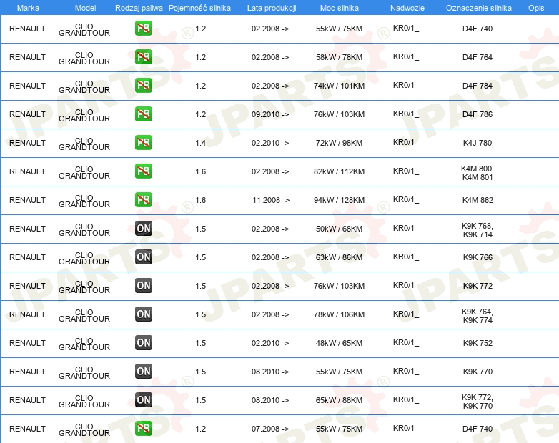Click the Rodzaj paliwa column header
This screenshot has height=443, width=559.
pos(139,8)
